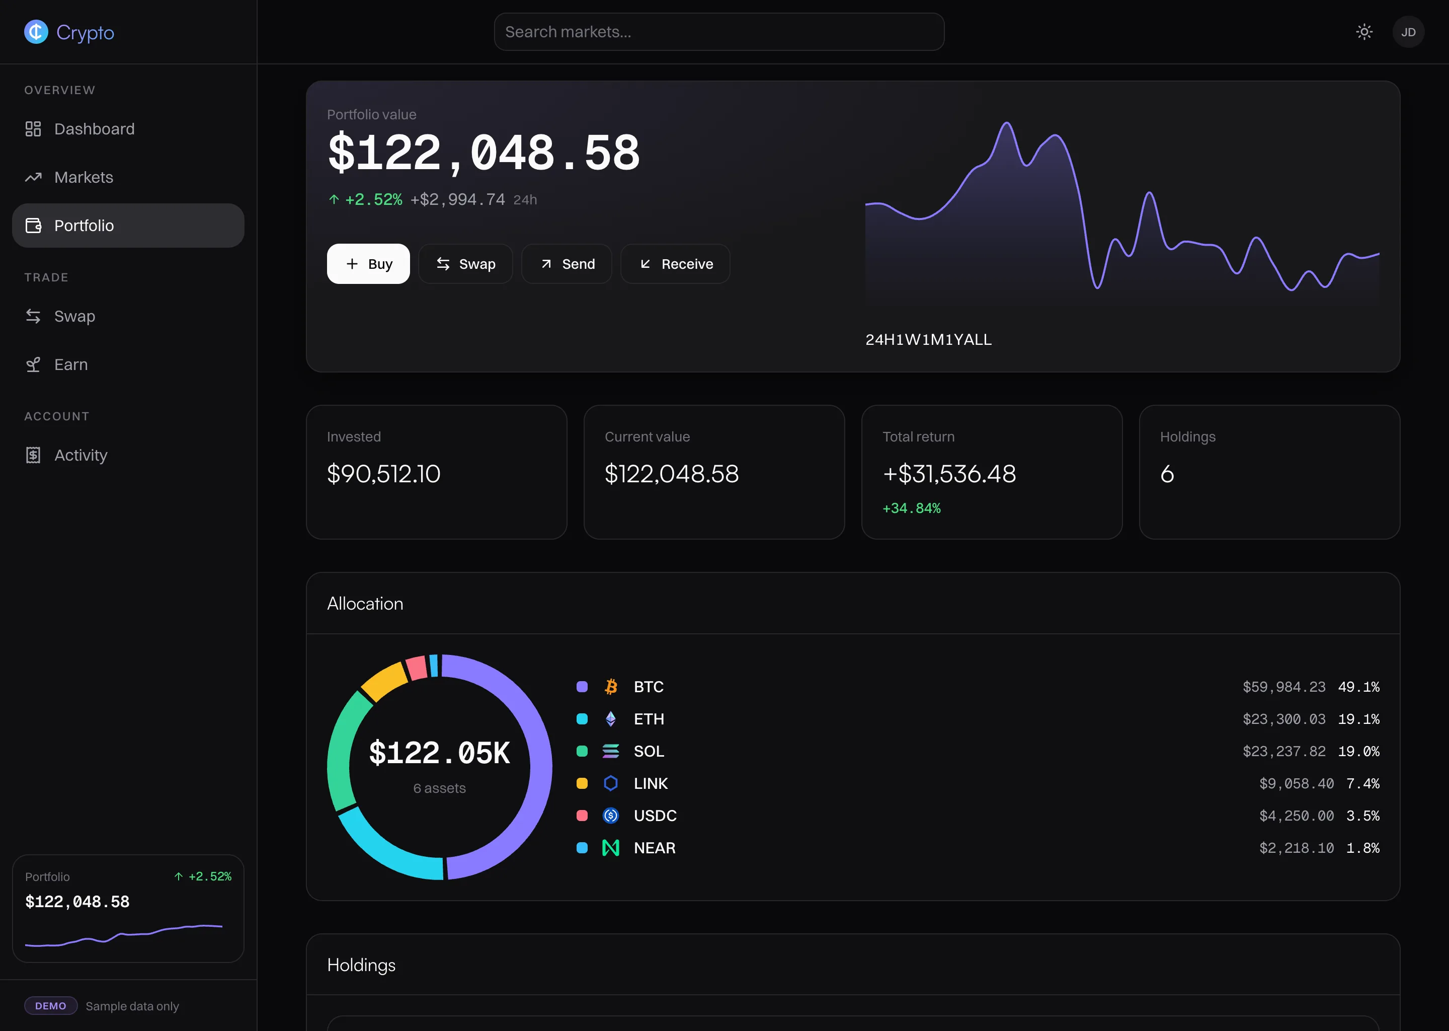The image size is (1449, 1031).
Task: Click the DEMO badge
Action: (x=51, y=1006)
